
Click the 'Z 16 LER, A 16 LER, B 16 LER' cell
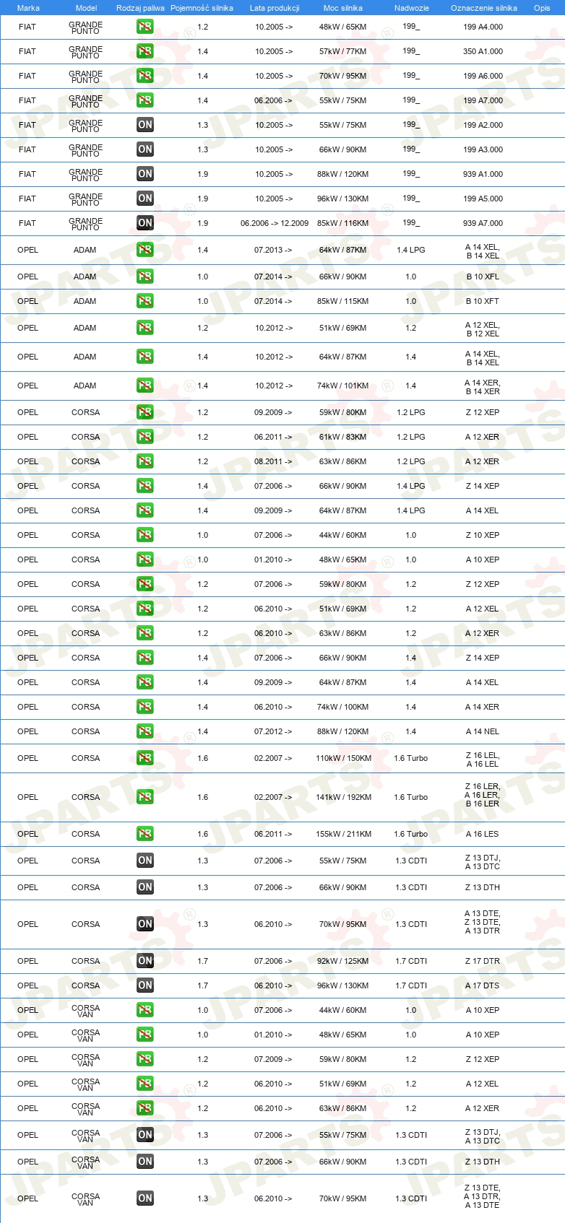[483, 795]
